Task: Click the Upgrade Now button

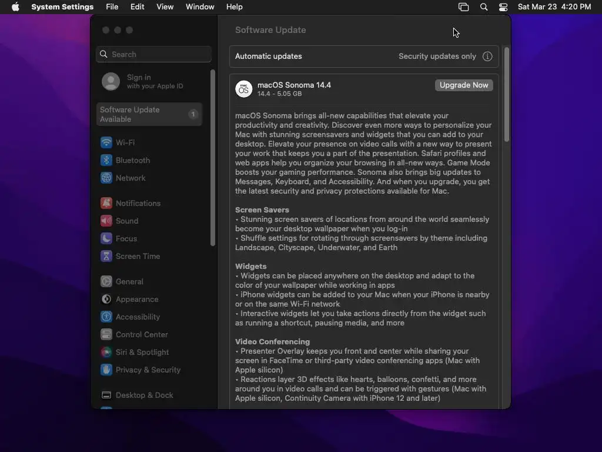Action: [x=464, y=85]
